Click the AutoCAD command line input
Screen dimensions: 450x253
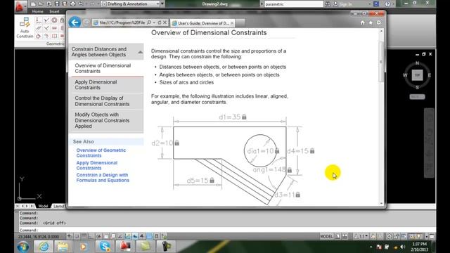[226, 230]
